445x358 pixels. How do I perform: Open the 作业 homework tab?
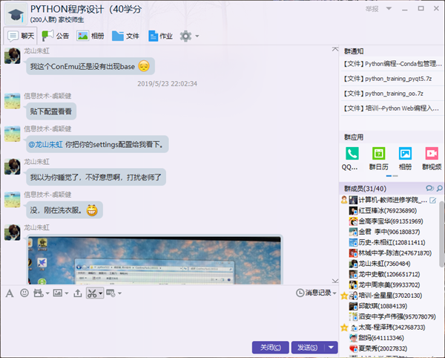click(x=160, y=36)
